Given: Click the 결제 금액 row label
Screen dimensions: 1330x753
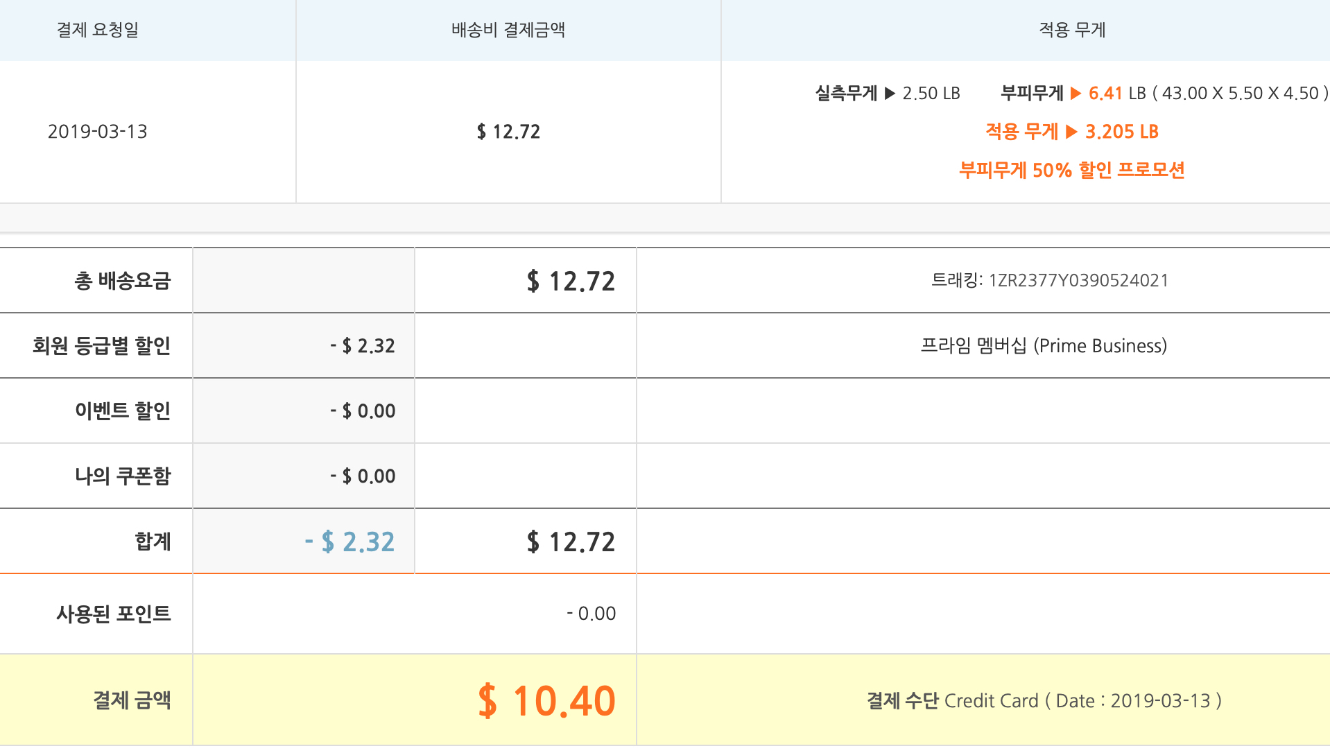Looking at the screenshot, I should 132,700.
